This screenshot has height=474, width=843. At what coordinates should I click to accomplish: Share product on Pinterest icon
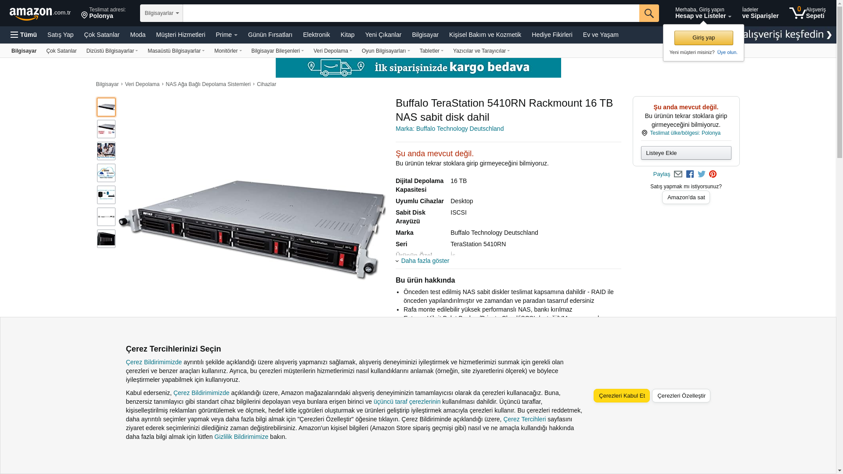(713, 174)
